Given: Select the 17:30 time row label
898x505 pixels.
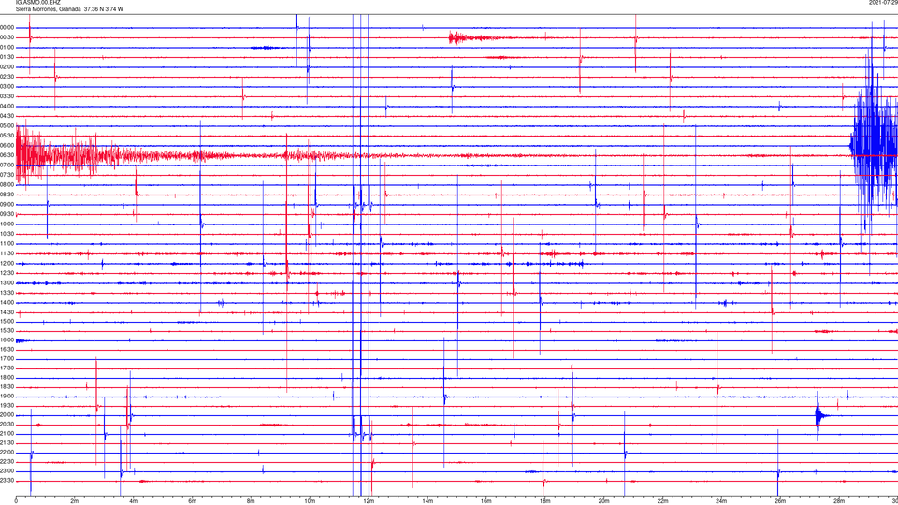Looking at the screenshot, I should pyautogui.click(x=7, y=368).
